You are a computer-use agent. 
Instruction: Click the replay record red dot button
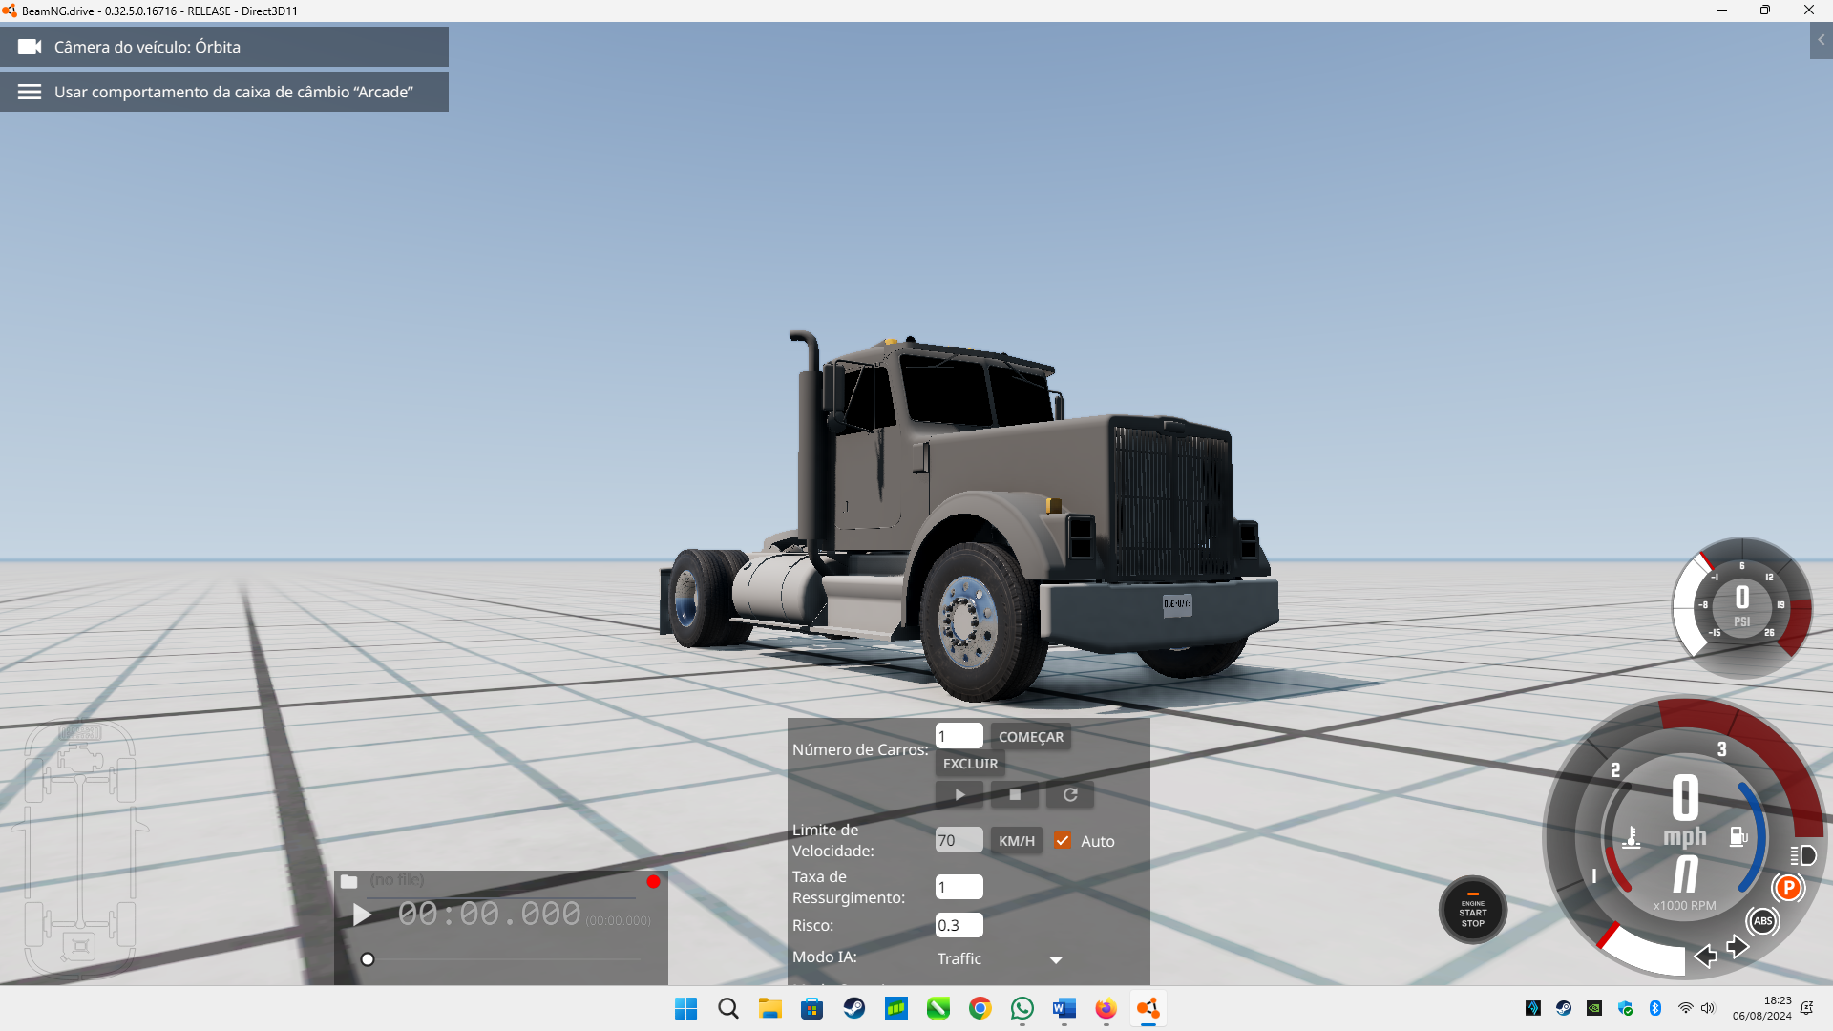(653, 881)
